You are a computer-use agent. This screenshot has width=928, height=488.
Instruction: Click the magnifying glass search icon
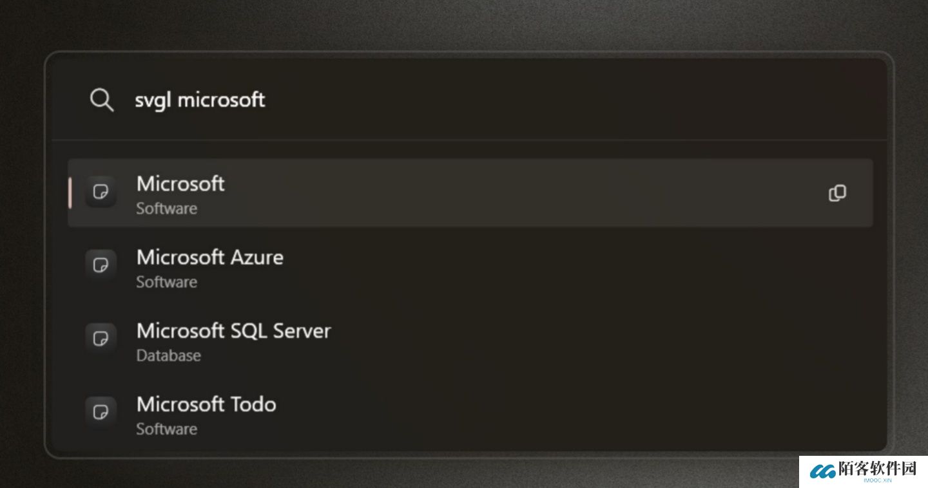tap(102, 100)
